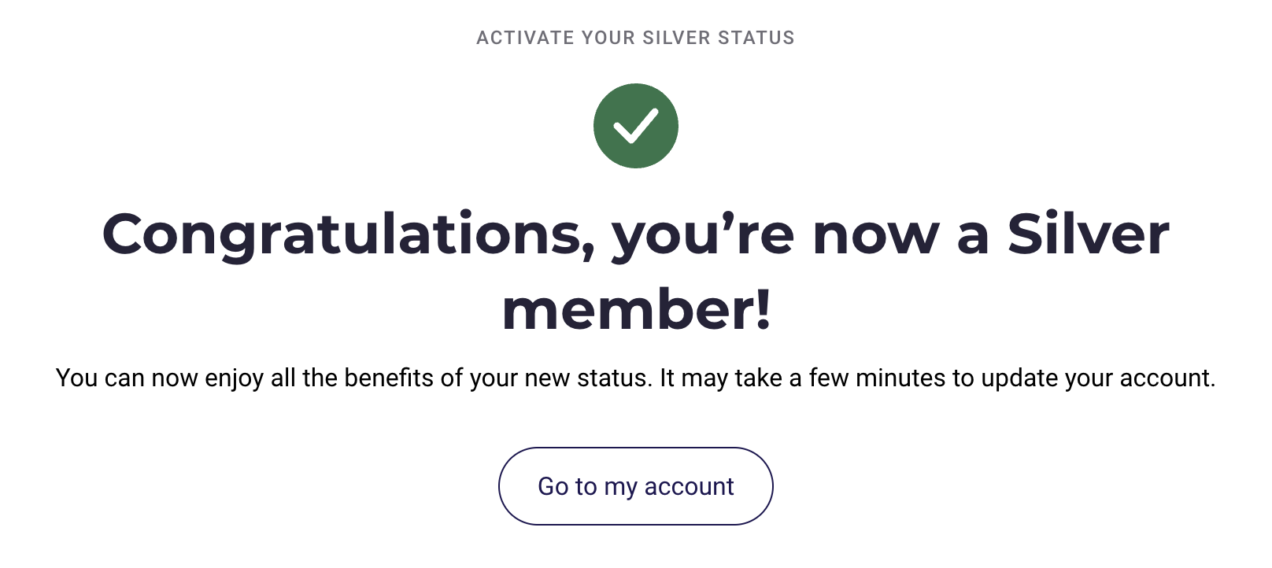Click the word 'ACTIVATE' in the top caption
Image resolution: width=1272 pixels, height=568 pixels.
coord(525,38)
